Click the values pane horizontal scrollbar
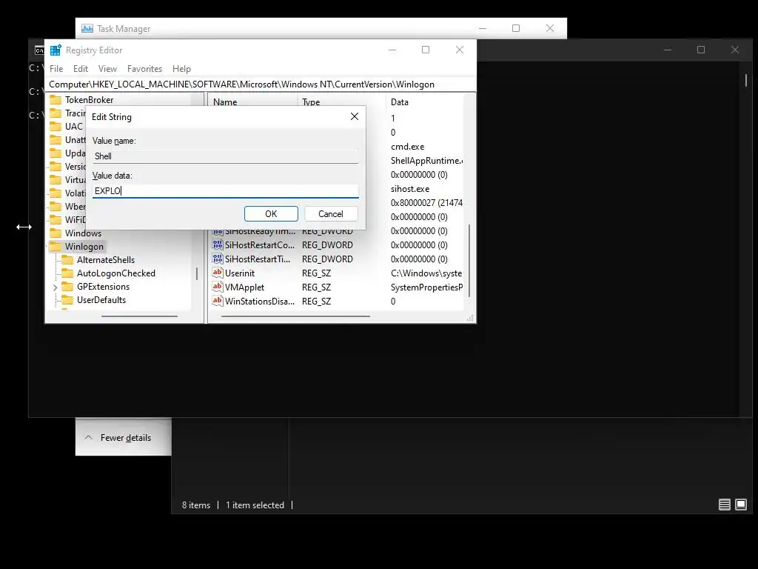 295,316
